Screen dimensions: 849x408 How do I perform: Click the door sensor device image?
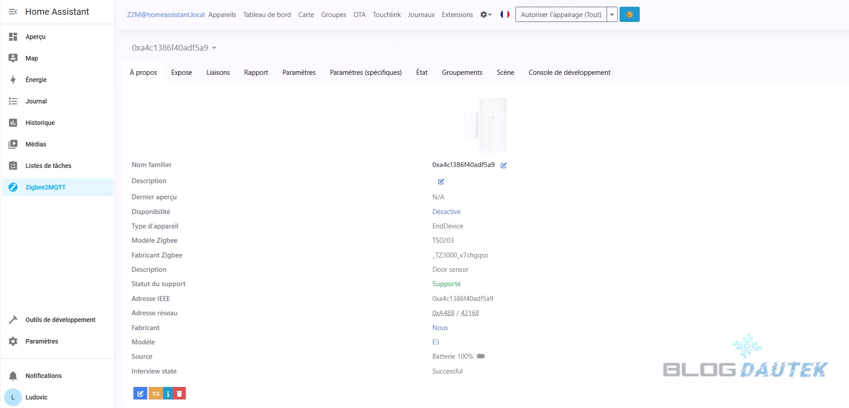pos(486,125)
